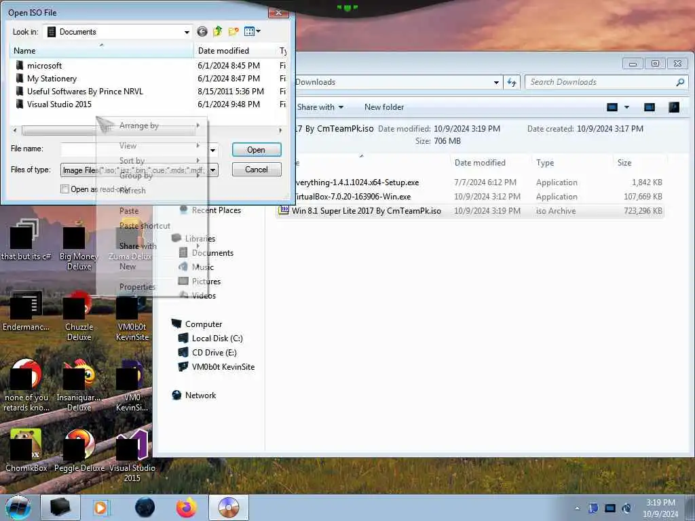This screenshot has width=695, height=521.
Task: Change view icon in Explorer toolbar
Action: [x=612, y=107]
